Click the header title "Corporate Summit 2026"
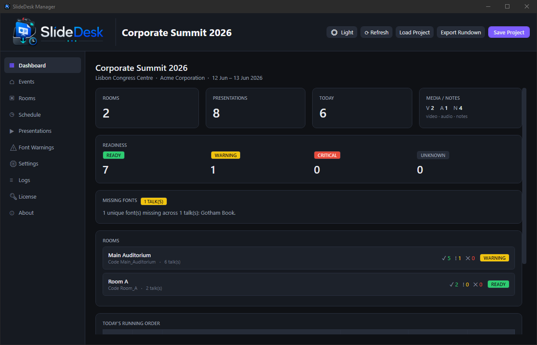 click(177, 33)
